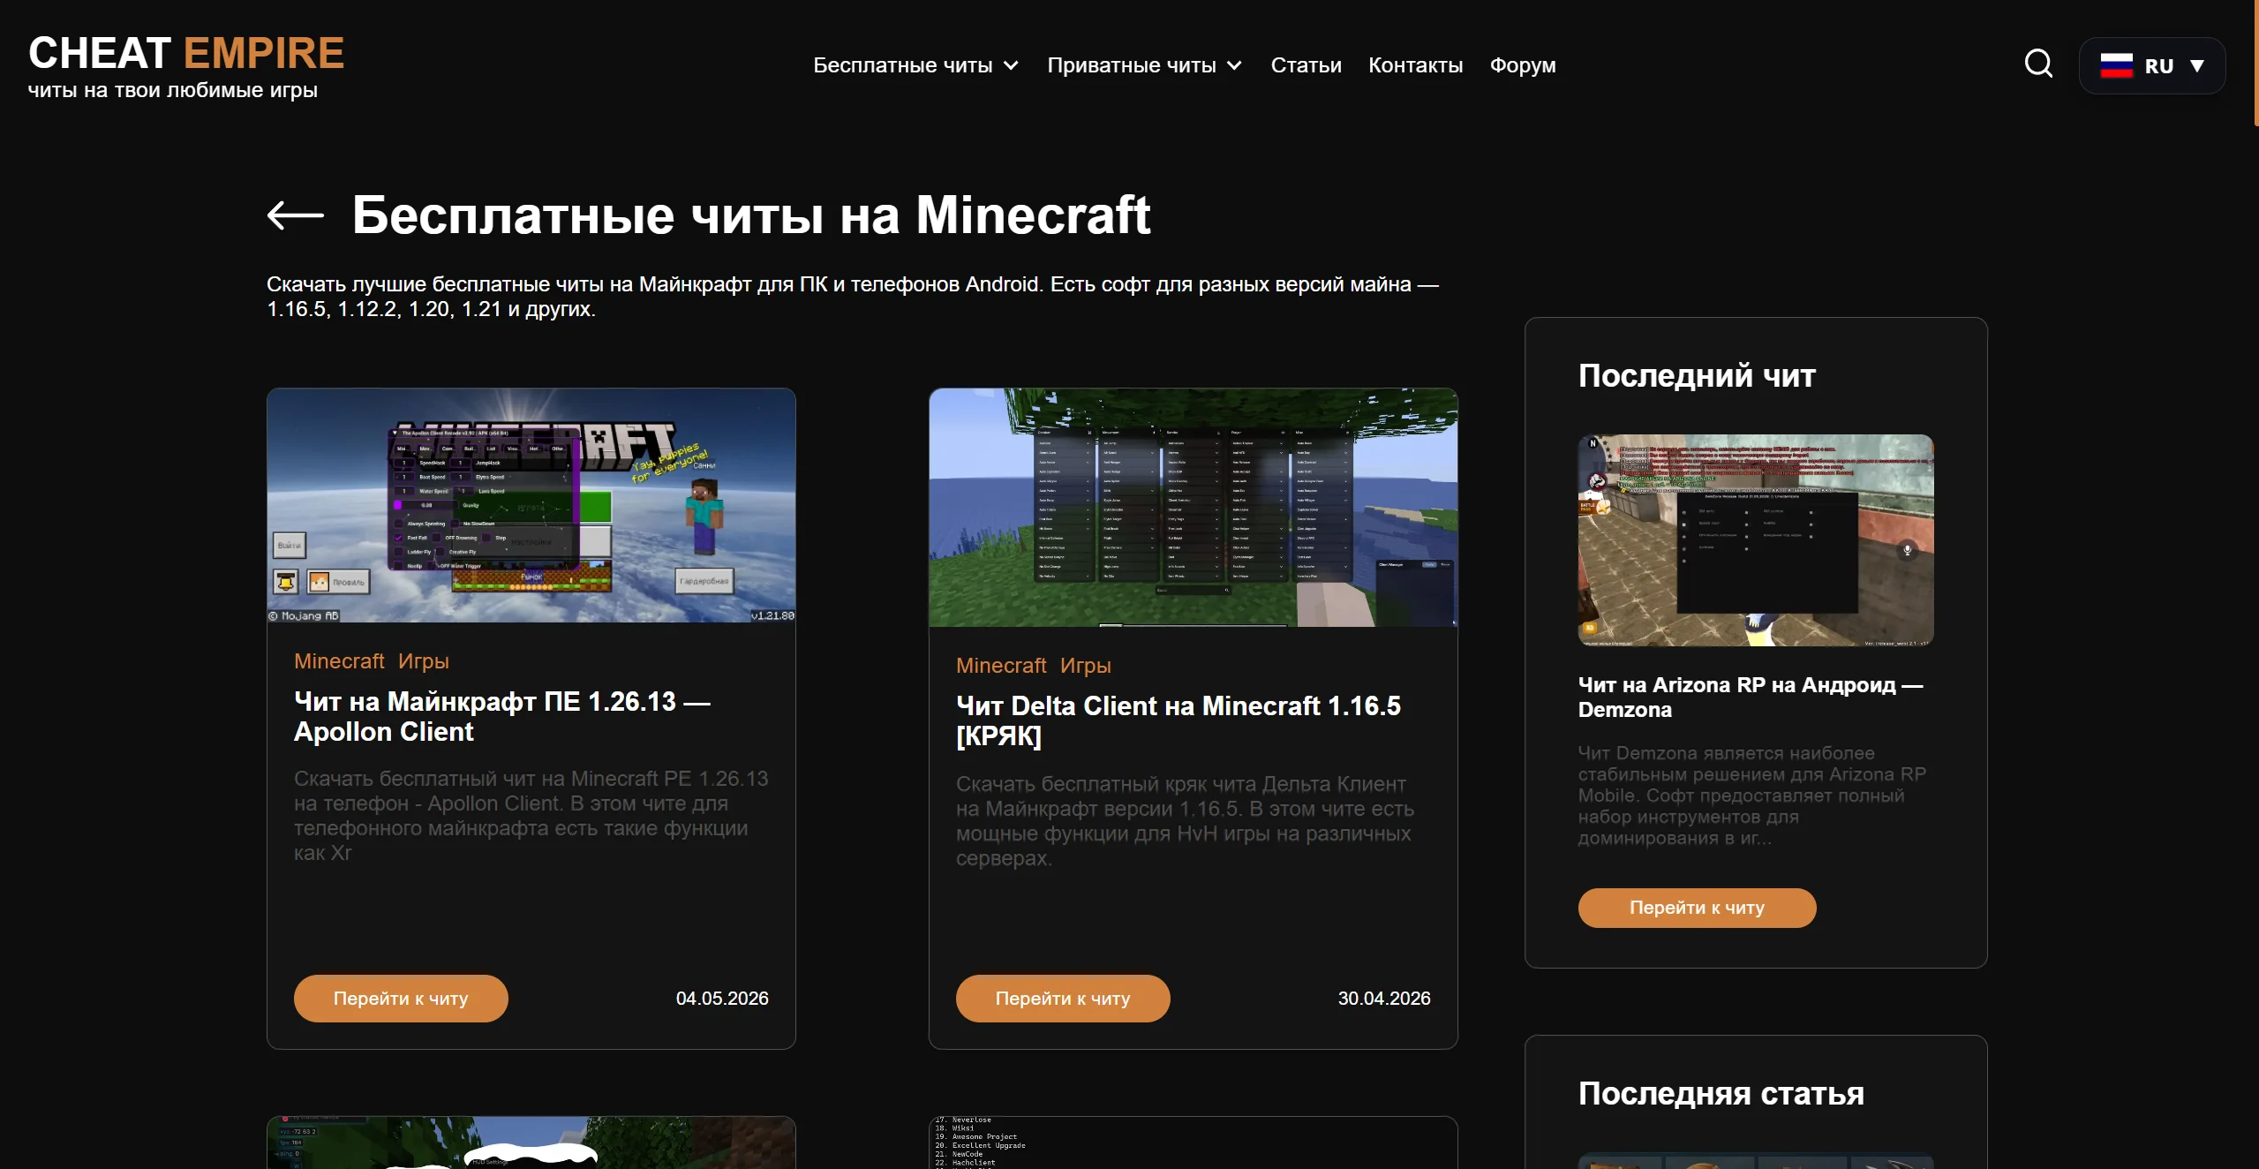This screenshot has width=2259, height=1169.
Task: Open the Последняя статья article thumbnail
Action: 1756,1161
